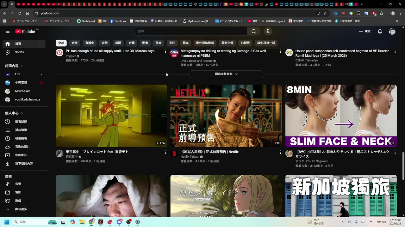This screenshot has width=405, height=227.
Task: Open the notifications bell
Action: tap(380, 31)
